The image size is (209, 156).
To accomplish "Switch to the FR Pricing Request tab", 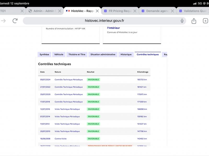I will 118,11.
